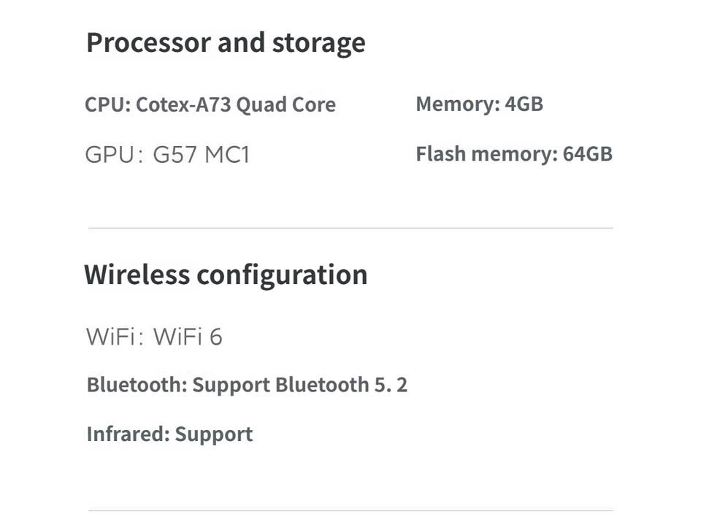
Task: Select the 'Cotex-A73 Quad Core' value
Action: click(x=236, y=104)
